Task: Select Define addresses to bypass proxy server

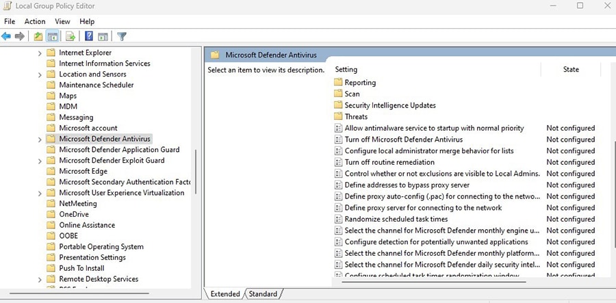Action: click(x=407, y=185)
